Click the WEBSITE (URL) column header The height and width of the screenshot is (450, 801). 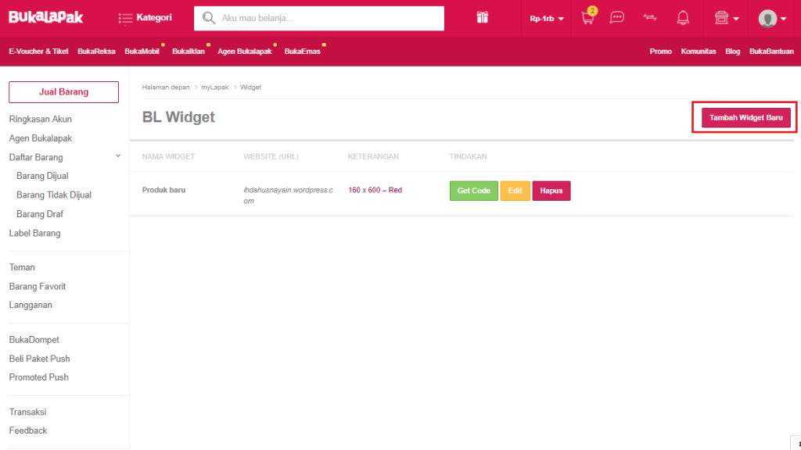pos(271,156)
